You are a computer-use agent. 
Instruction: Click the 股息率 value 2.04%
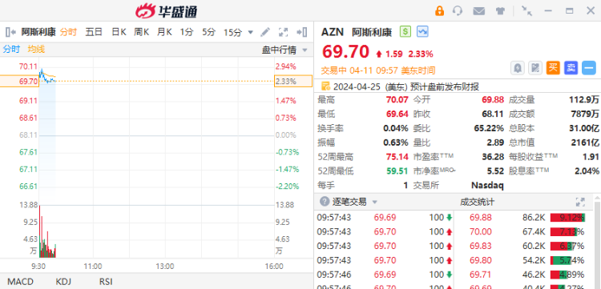click(x=587, y=171)
